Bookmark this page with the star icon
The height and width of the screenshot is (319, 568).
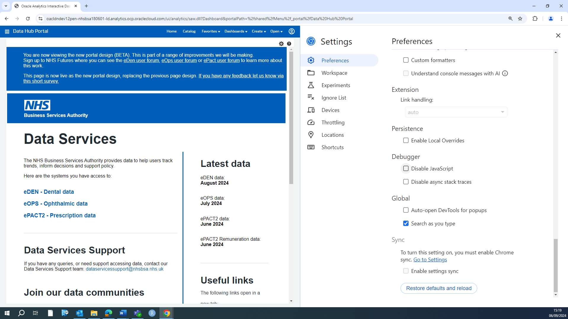(520, 19)
